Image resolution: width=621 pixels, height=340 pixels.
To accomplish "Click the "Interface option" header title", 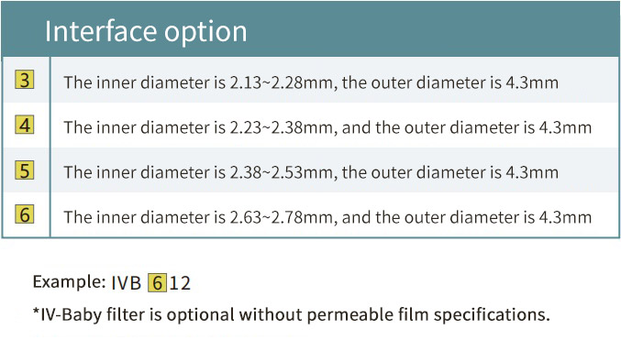I will click(146, 31).
